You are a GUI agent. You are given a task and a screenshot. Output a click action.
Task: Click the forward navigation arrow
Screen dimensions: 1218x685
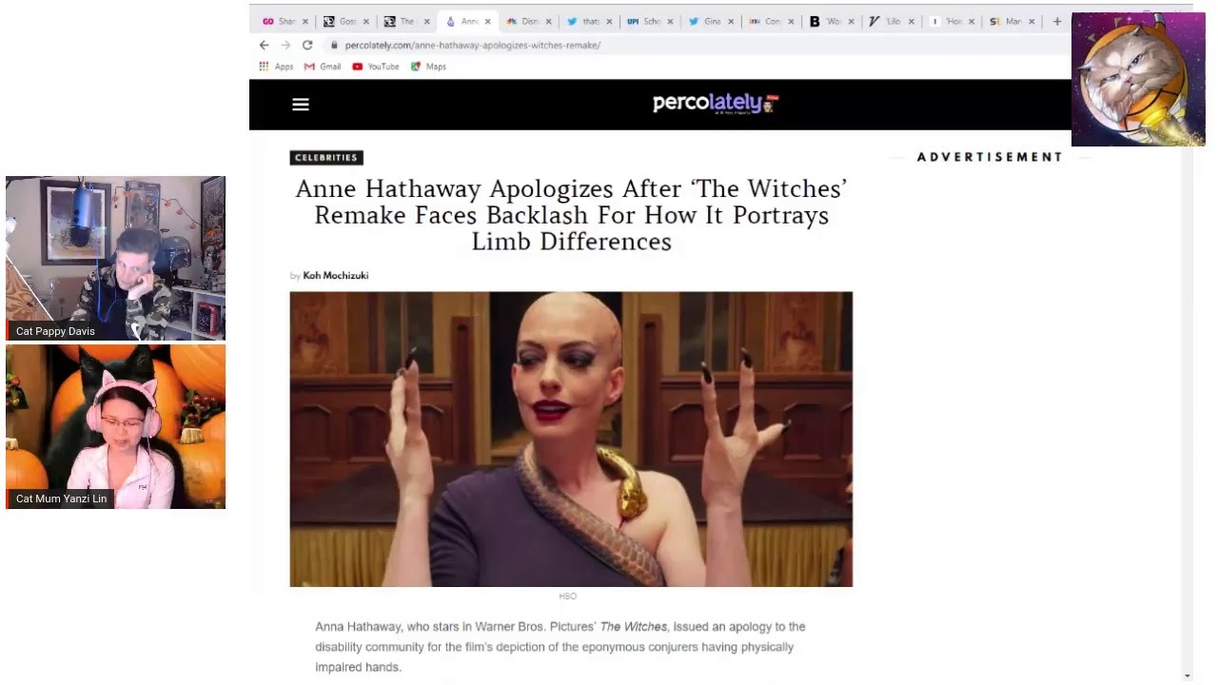tap(285, 45)
